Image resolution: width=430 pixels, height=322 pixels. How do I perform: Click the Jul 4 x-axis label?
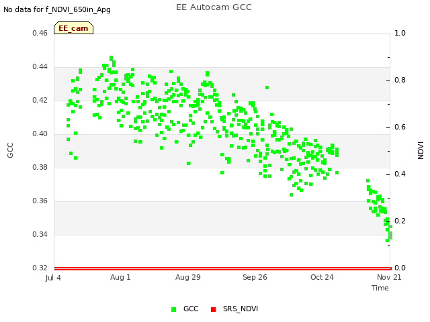click(53, 278)
